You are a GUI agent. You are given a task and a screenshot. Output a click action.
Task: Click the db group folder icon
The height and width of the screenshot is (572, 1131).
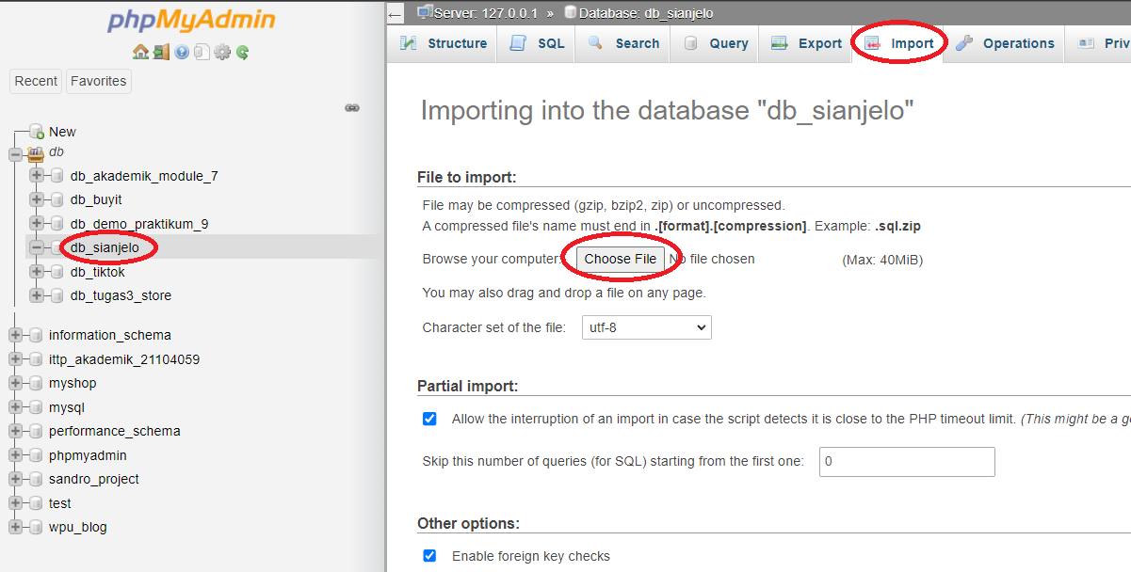point(36,152)
